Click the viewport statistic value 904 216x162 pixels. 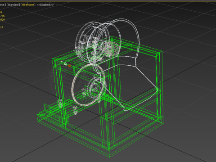(x=2, y=20)
